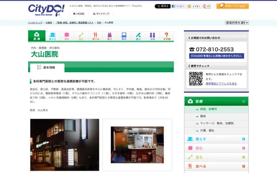
Task: Open the 暮らす coffee cup category icon
Action: [52, 36]
